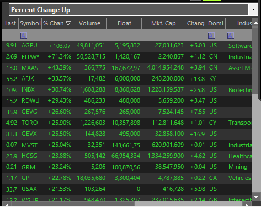Select the GEVX symbol cell

pos(29,134)
